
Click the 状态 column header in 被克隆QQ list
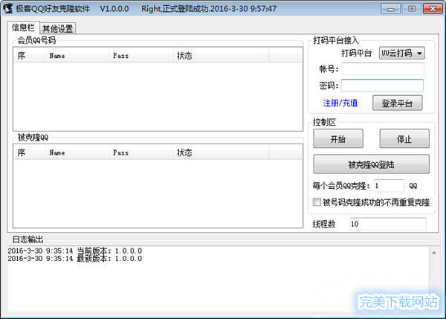pyautogui.click(x=221, y=152)
